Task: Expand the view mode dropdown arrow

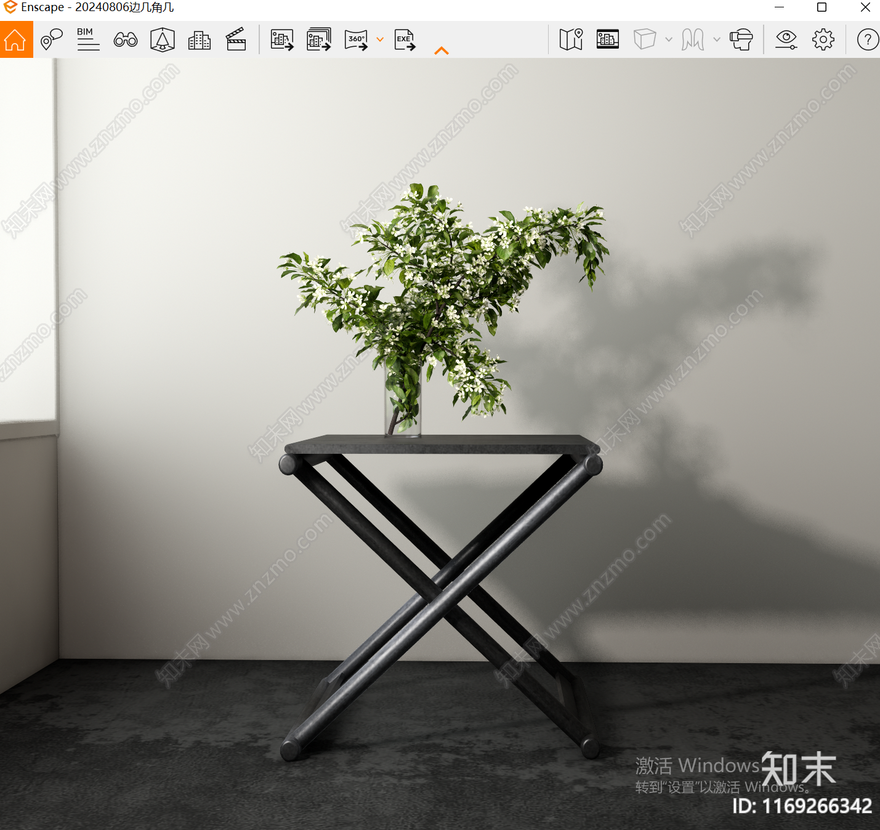Action: pyautogui.click(x=717, y=39)
